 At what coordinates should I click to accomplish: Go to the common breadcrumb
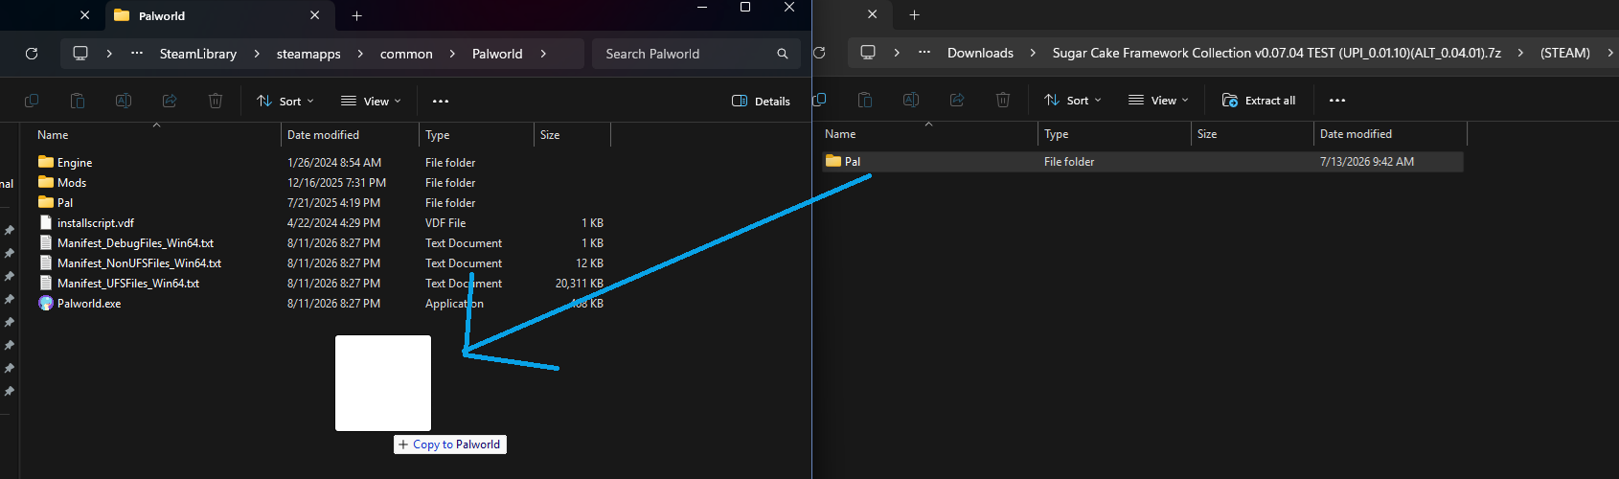click(406, 54)
